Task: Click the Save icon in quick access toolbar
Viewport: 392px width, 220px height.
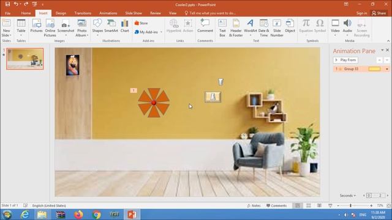Action: (7, 4)
